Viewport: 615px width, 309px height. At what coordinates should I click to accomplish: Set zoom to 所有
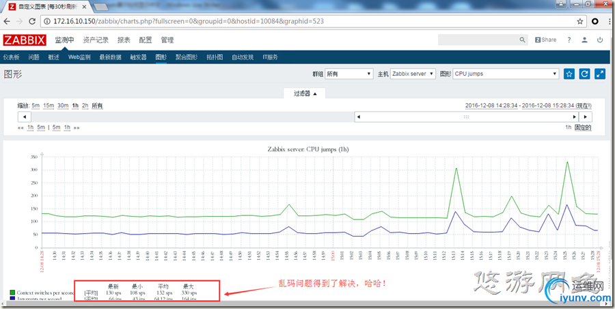97,105
